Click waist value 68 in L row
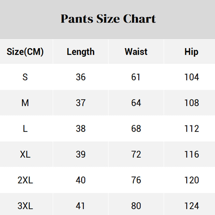This screenshot has width=215, height=215. pyautogui.click(x=136, y=129)
